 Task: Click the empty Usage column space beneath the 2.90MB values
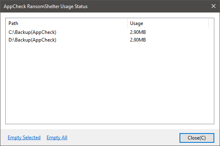click(168, 83)
